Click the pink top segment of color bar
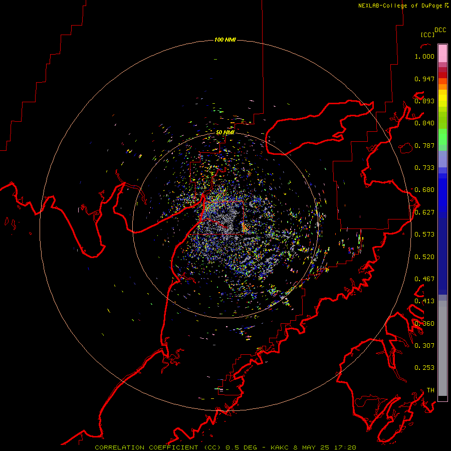This screenshot has height=451, width=451. (442, 53)
